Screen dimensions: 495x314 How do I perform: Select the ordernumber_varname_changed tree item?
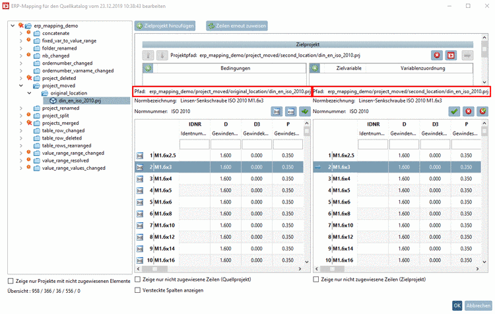(78, 71)
